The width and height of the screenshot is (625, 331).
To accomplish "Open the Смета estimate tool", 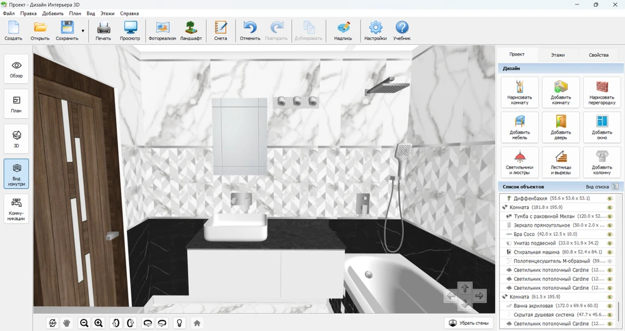I will coord(221,30).
